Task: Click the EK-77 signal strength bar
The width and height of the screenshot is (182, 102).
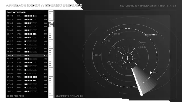Action: click(x=31, y=34)
